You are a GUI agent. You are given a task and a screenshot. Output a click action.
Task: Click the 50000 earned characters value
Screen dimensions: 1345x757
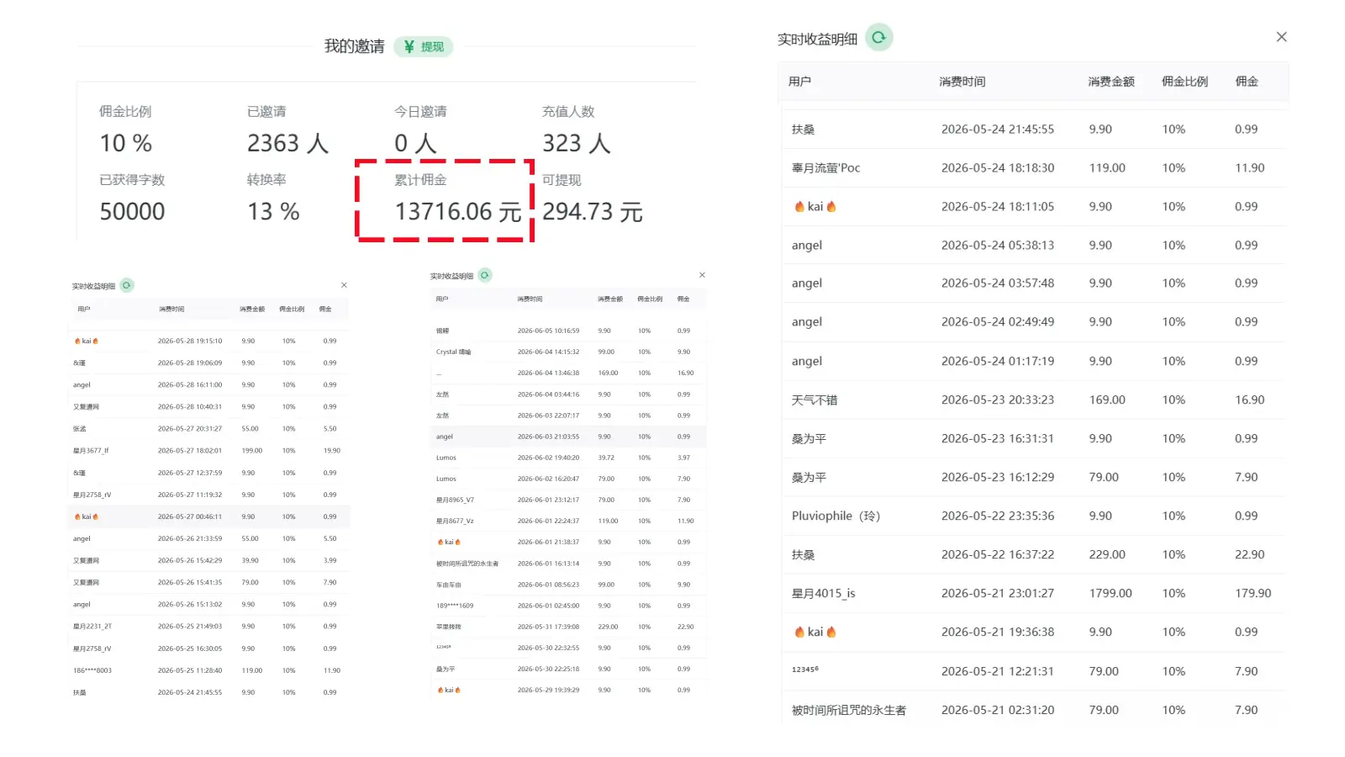click(x=132, y=212)
